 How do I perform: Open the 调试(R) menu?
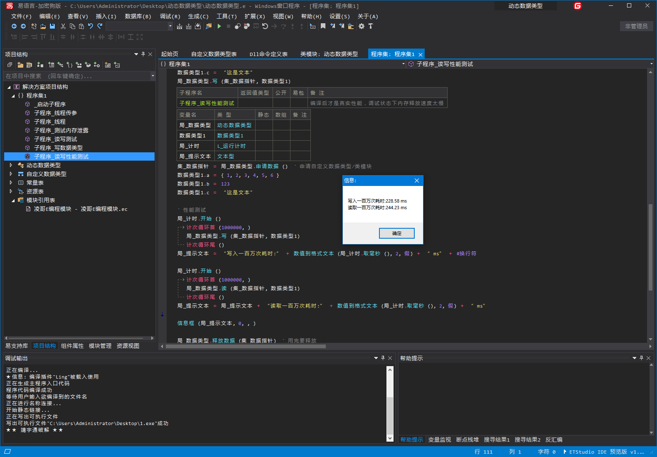point(170,16)
